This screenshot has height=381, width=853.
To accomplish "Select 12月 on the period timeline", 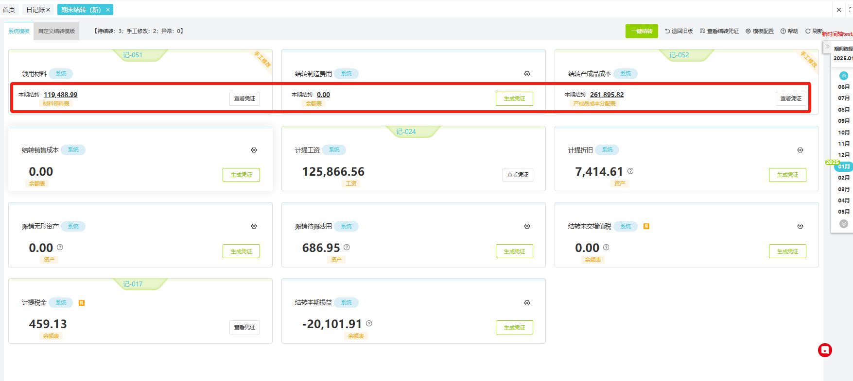I will (x=844, y=155).
